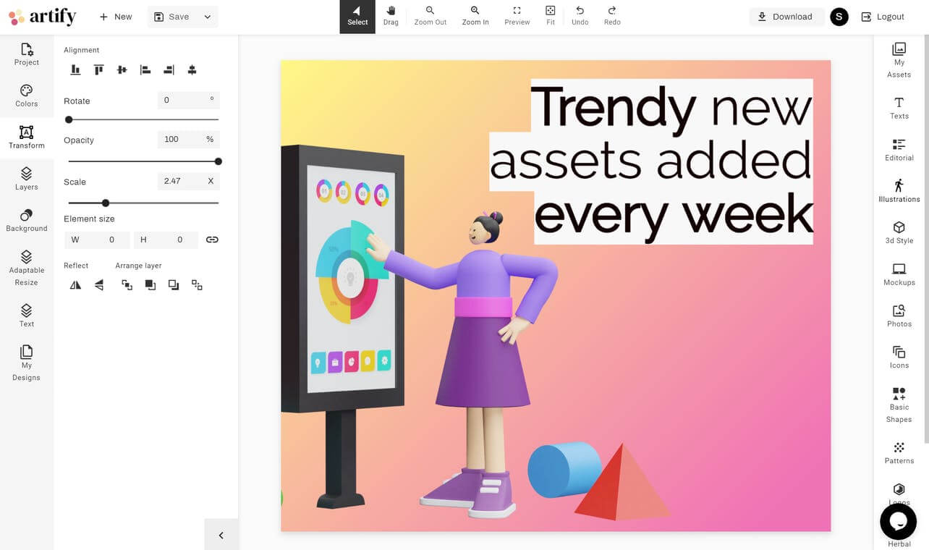Click the align left icon
Image resolution: width=929 pixels, height=550 pixels.
coord(145,70)
